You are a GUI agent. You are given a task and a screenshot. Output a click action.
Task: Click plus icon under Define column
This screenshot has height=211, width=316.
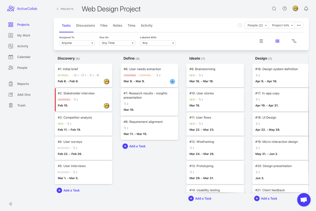click(125, 146)
